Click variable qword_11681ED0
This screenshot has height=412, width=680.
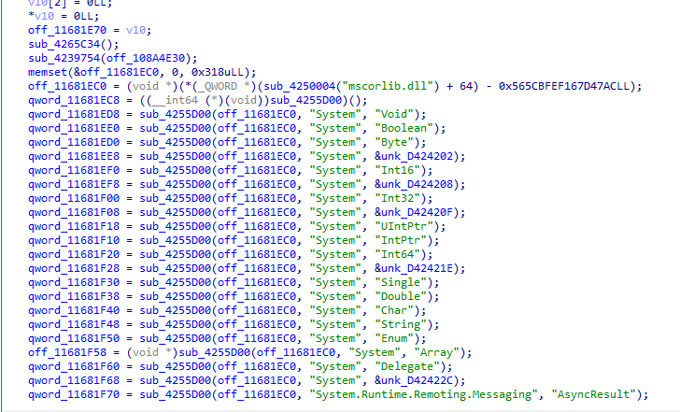[74, 142]
